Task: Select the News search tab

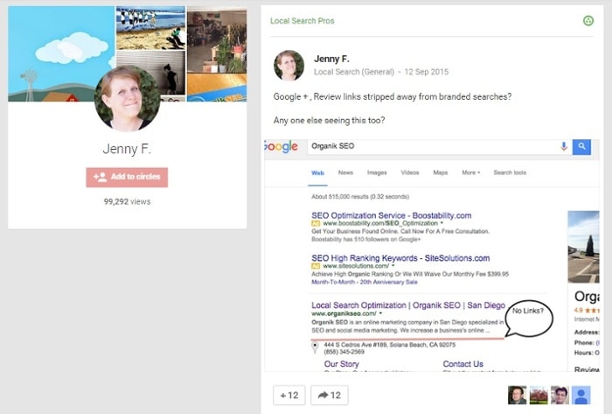Action: point(345,172)
